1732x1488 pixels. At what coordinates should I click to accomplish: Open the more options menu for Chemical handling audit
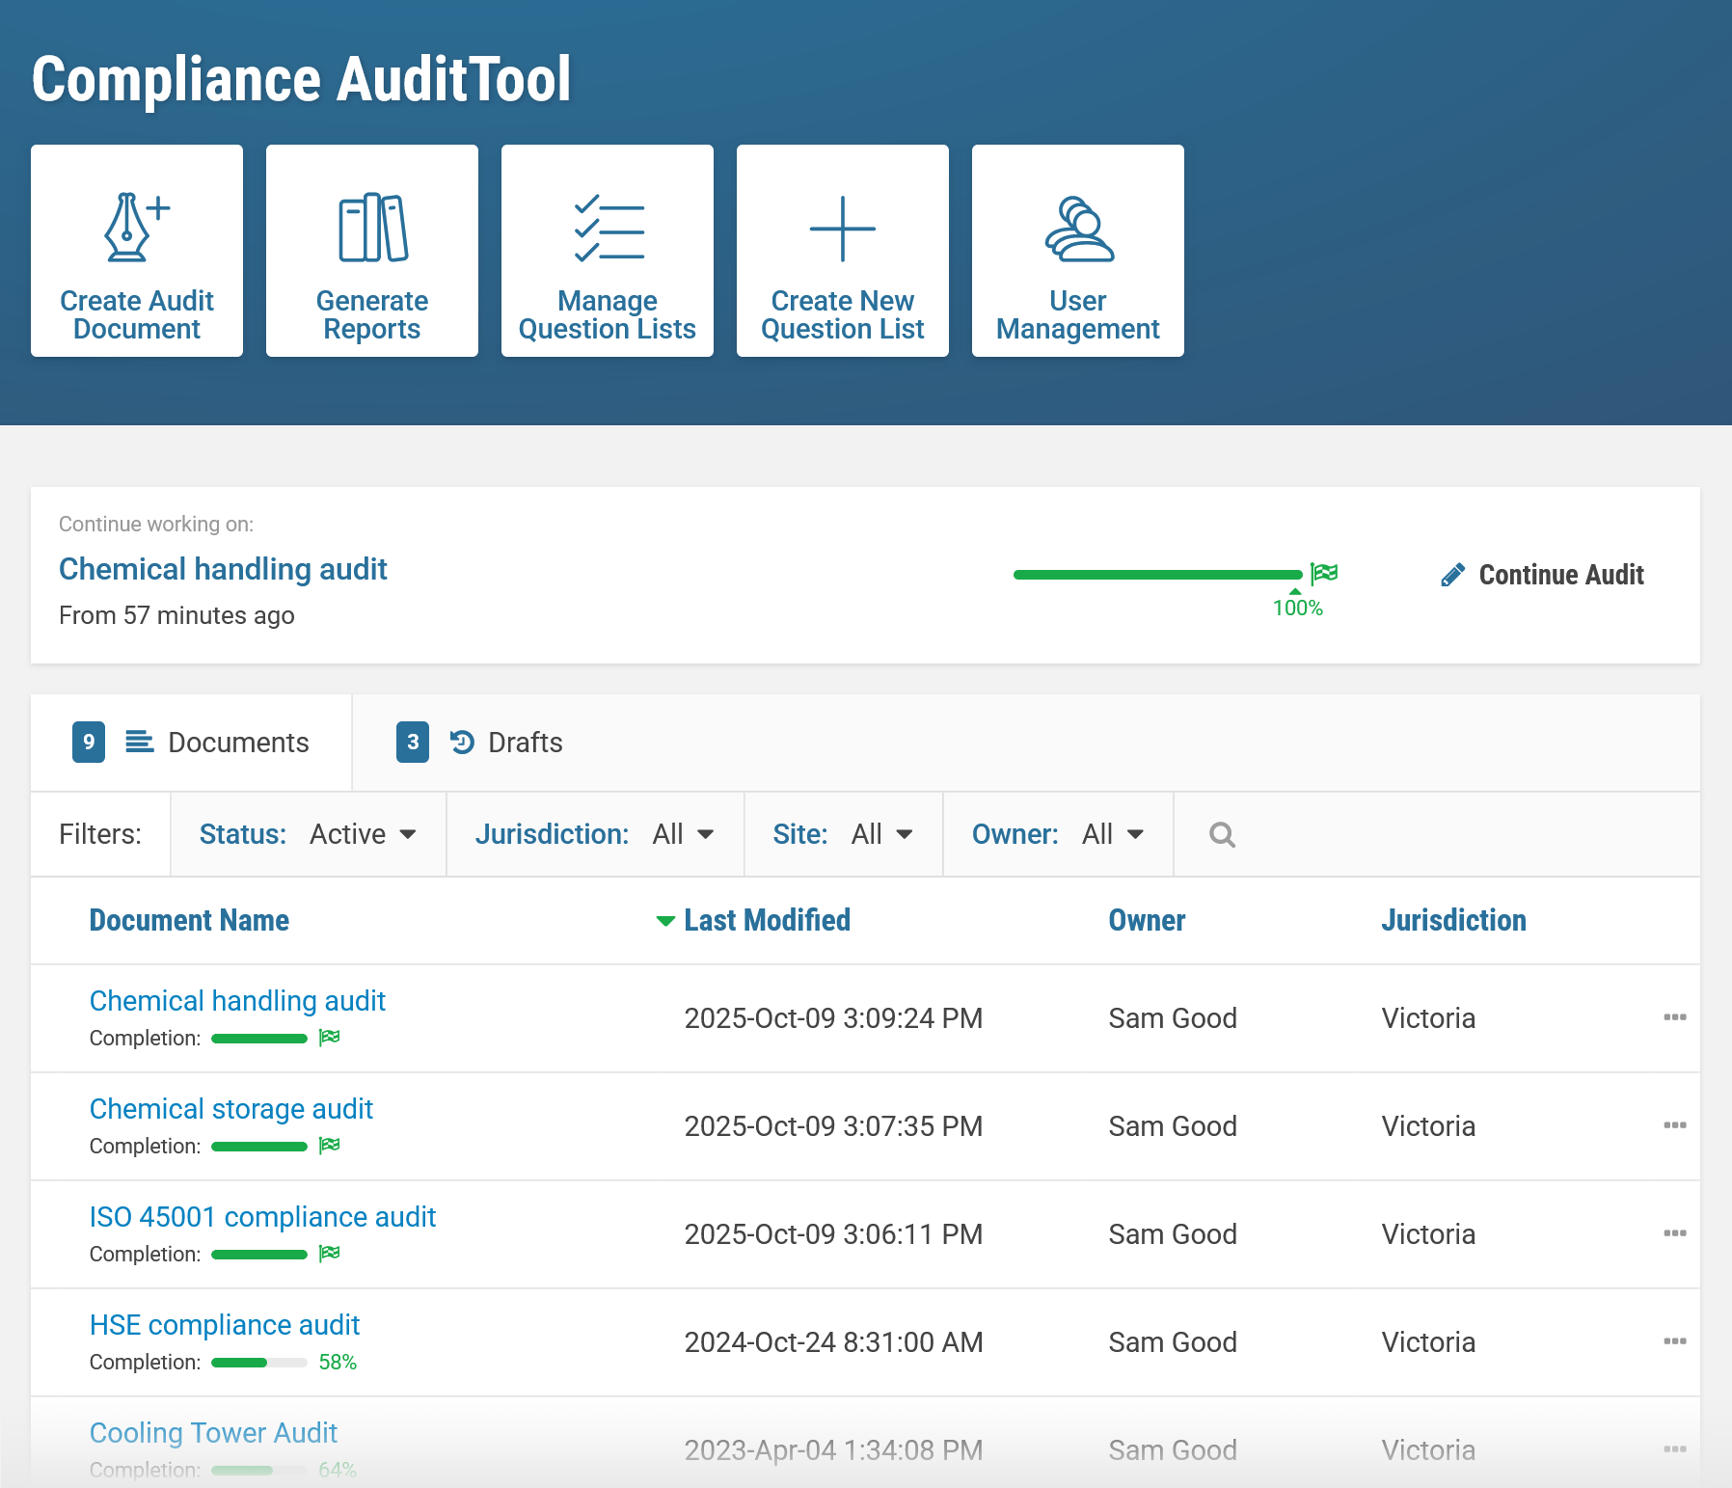(x=1675, y=1017)
